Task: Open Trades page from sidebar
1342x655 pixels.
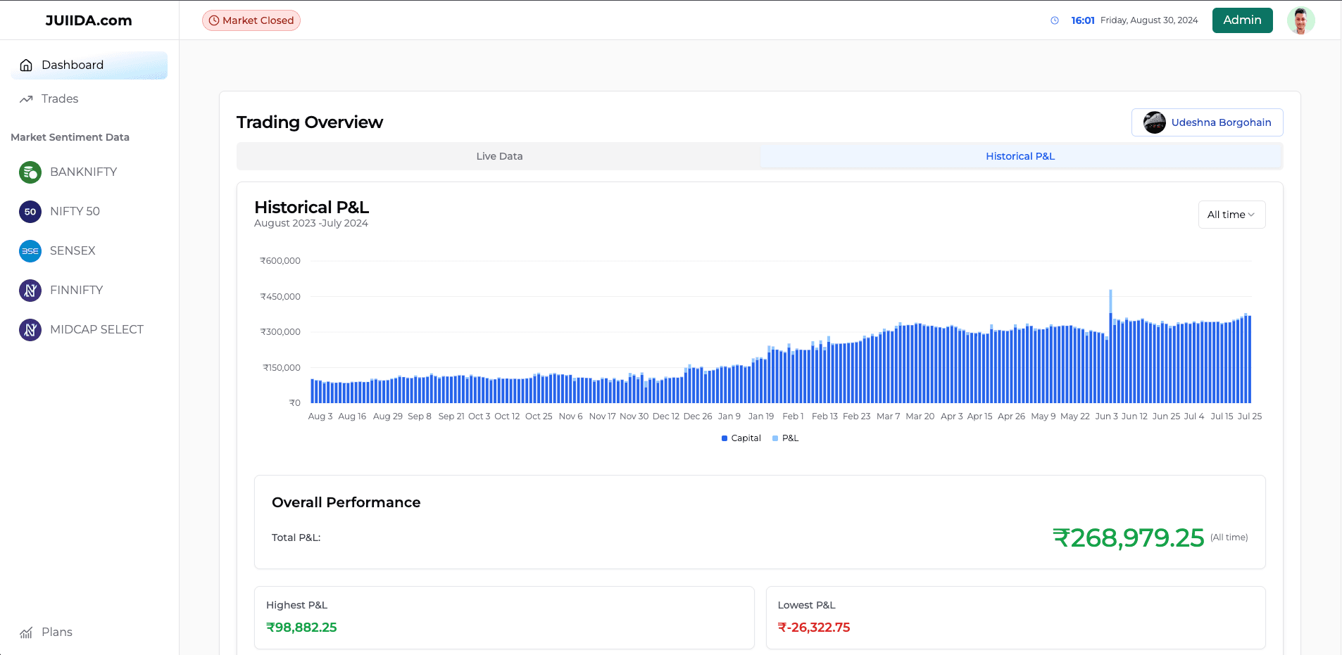Action: click(89, 99)
